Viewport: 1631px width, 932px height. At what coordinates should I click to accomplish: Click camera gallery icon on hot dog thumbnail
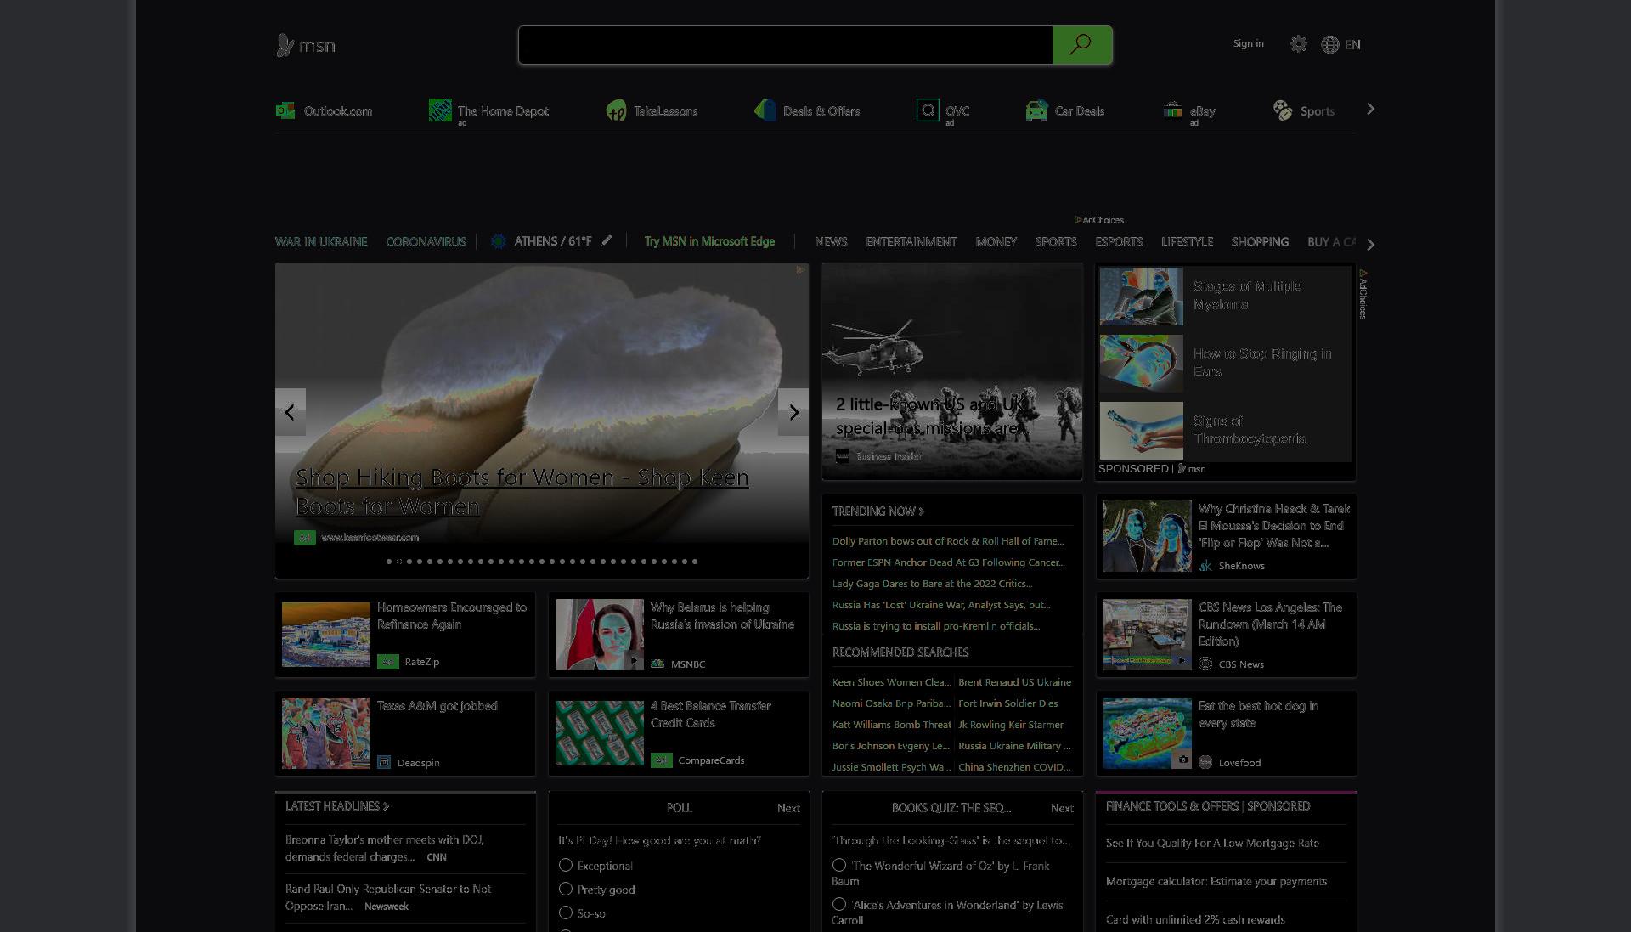point(1182,760)
